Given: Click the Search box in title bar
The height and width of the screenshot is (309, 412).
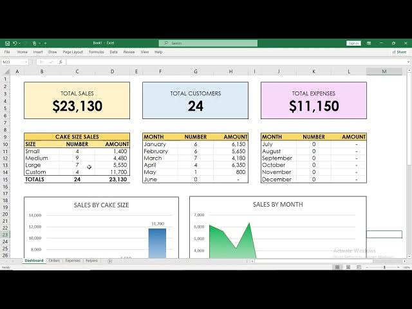Looking at the screenshot, I should [207, 43].
